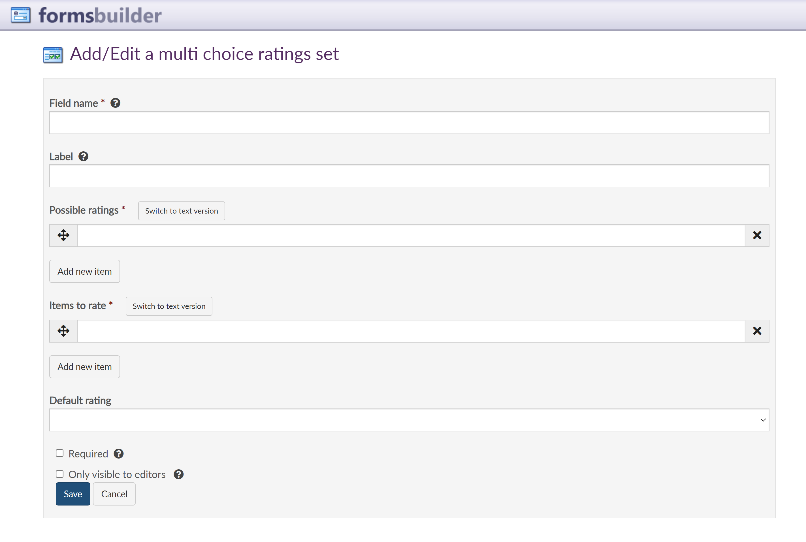The image size is (806, 542).
Task: Cancel the form edits
Action: [114, 494]
